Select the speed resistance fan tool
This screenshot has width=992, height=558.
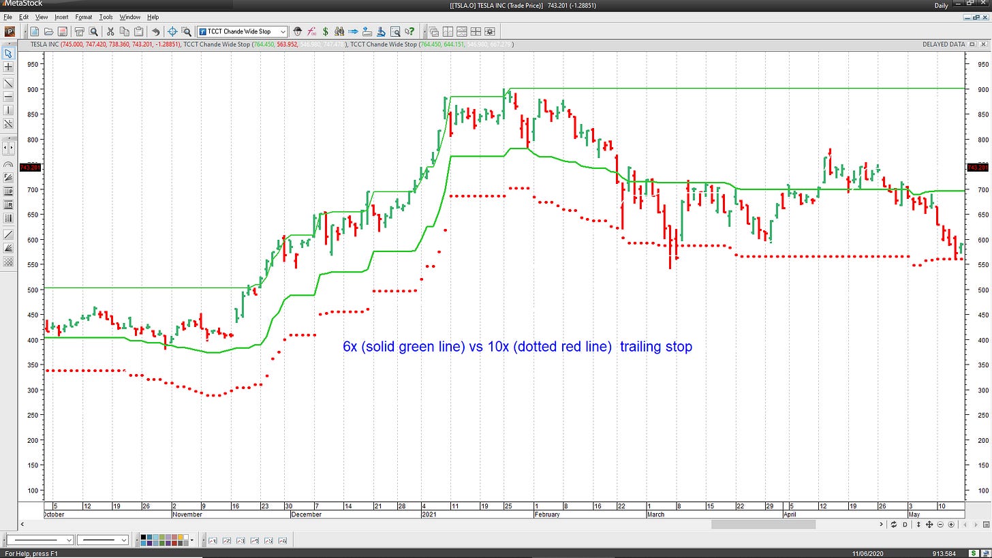[9, 248]
